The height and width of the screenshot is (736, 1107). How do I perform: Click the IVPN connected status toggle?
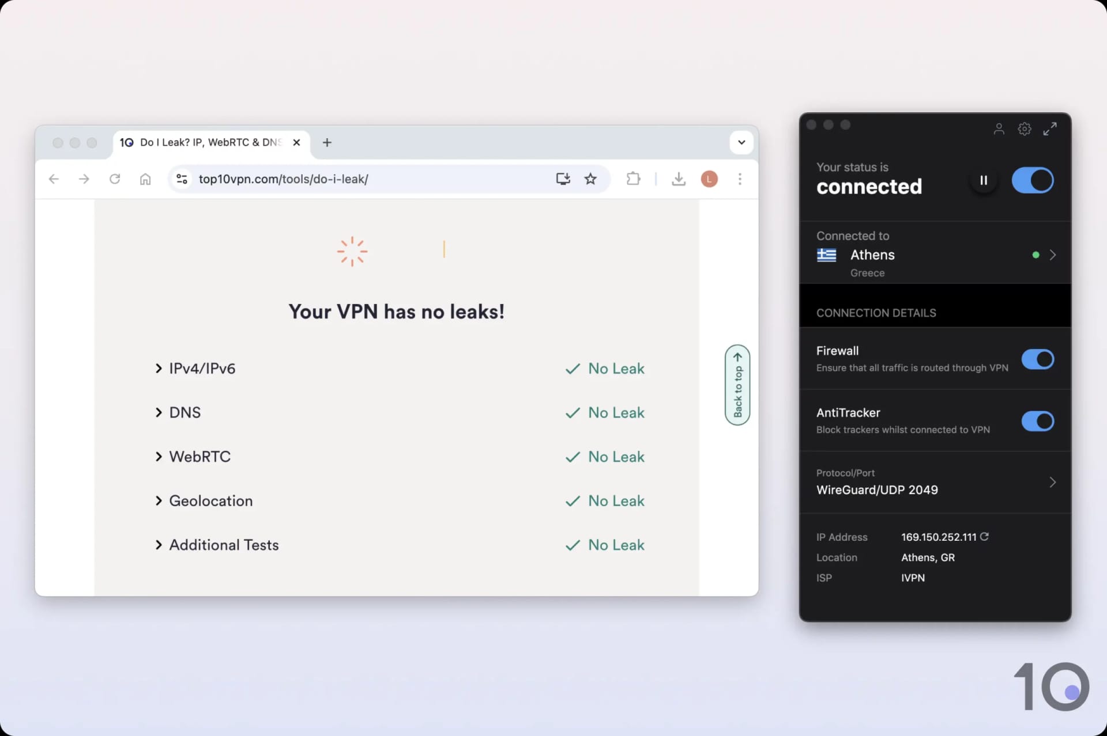pos(1033,180)
